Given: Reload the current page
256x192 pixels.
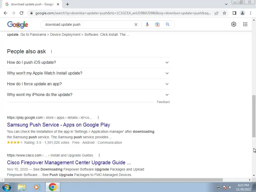Looking at the screenshot, I should tap(21, 13).
